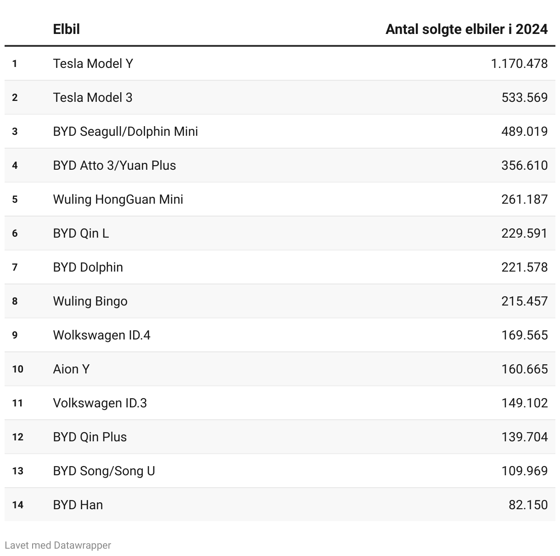Select the BYD Song/Song U row
This screenshot has height=556, width=560.
[x=104, y=471]
